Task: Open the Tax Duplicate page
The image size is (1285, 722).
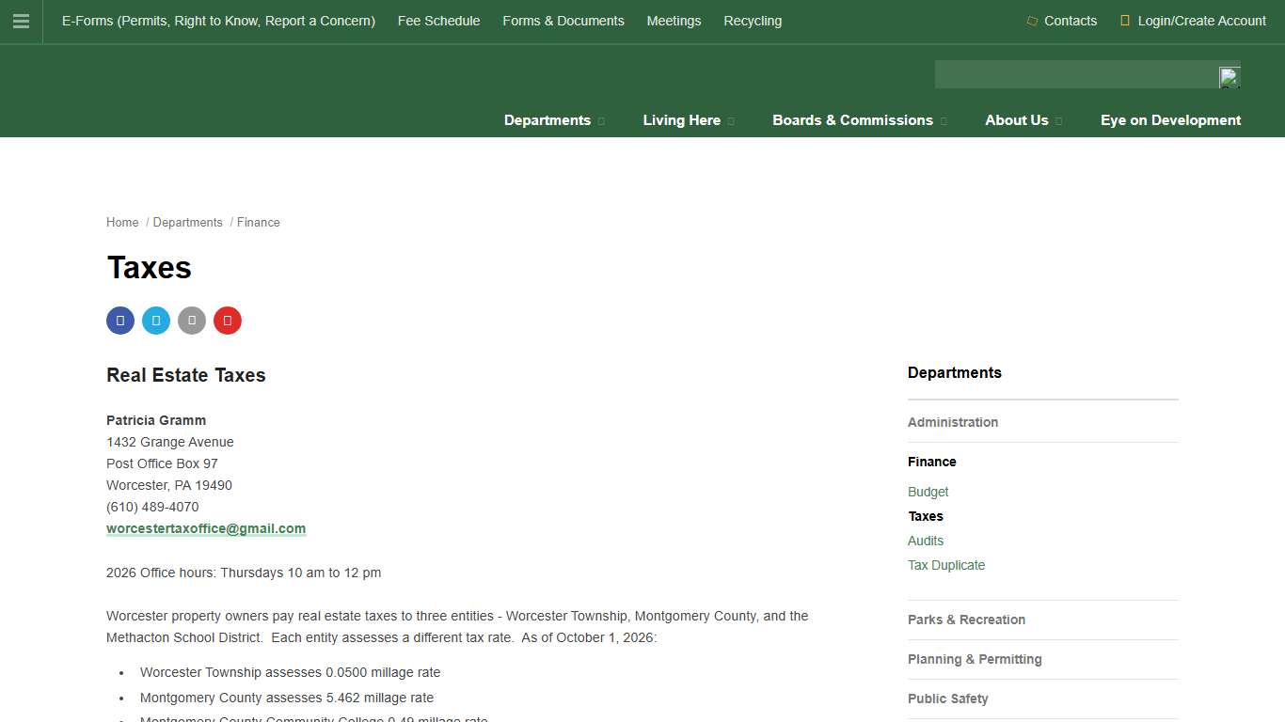Action: (x=946, y=565)
